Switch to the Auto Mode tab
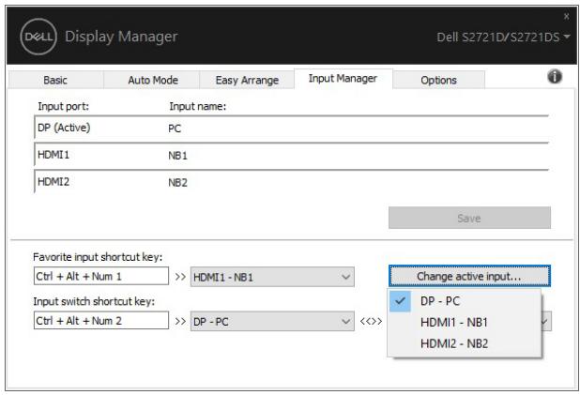The width and height of the screenshot is (580, 395). pos(153,80)
